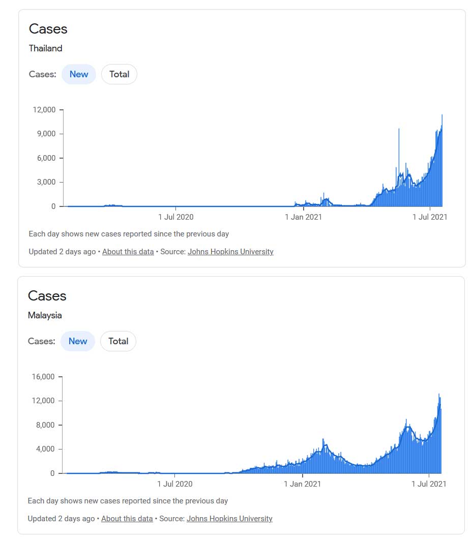Click the 1 Jul 2020 marker on Malaysia chart

175,484
